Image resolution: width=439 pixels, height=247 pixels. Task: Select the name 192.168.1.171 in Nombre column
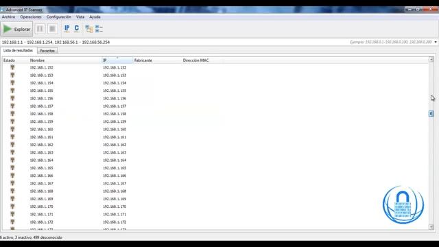[41, 214]
